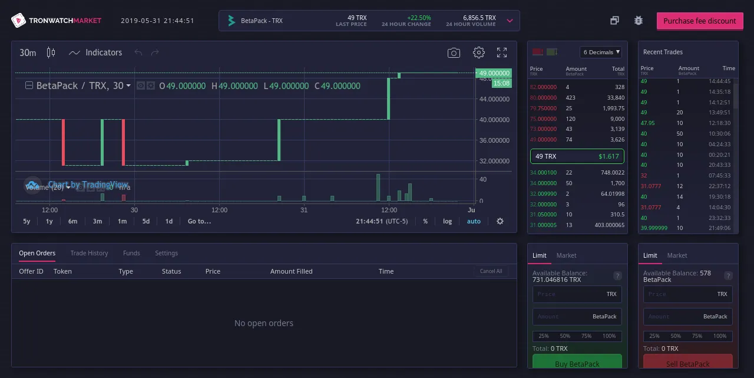Click Buy BetaPack button
754x378 pixels.
(577, 361)
